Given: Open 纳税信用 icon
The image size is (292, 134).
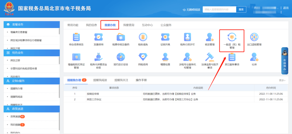Looking at the screenshot, I should (x=143, y=57).
